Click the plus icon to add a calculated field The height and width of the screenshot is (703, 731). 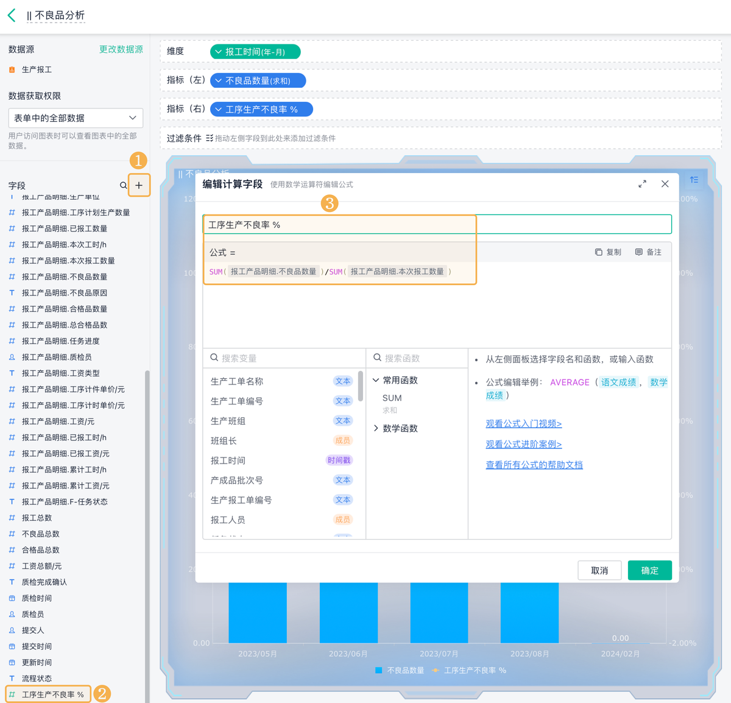[139, 185]
